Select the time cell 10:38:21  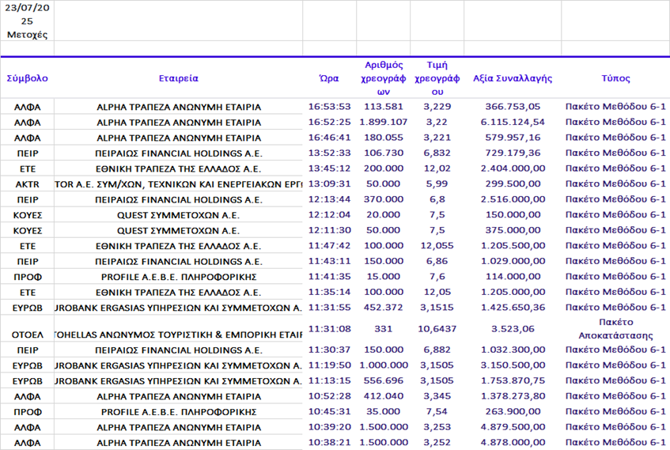pyautogui.click(x=329, y=442)
